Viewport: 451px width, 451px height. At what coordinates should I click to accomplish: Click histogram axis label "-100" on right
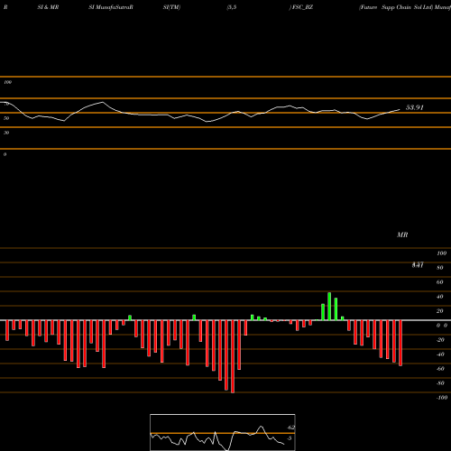click(x=442, y=398)
